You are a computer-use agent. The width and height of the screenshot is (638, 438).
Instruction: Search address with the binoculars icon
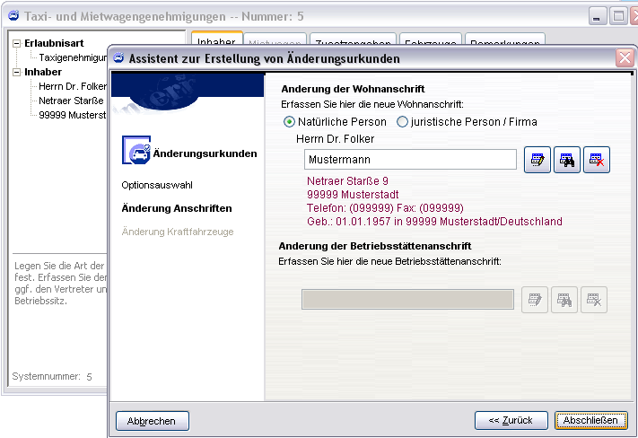tap(567, 160)
